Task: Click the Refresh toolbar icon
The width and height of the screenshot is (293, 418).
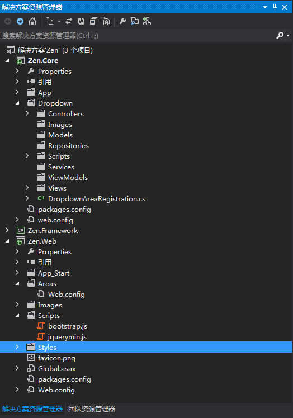Action: pyautogui.click(x=81, y=21)
